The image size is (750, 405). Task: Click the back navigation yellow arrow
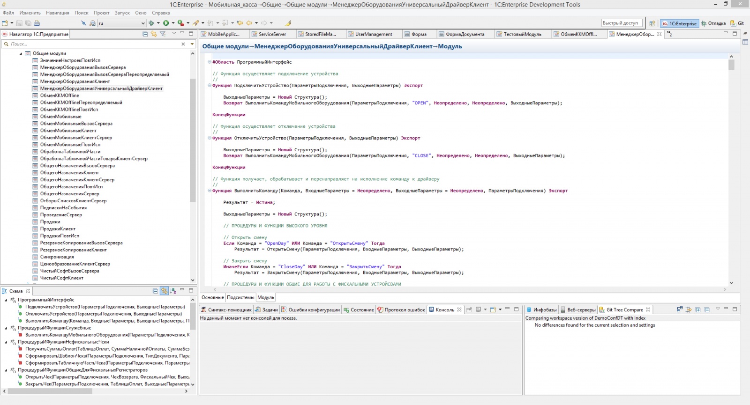[x=249, y=23]
